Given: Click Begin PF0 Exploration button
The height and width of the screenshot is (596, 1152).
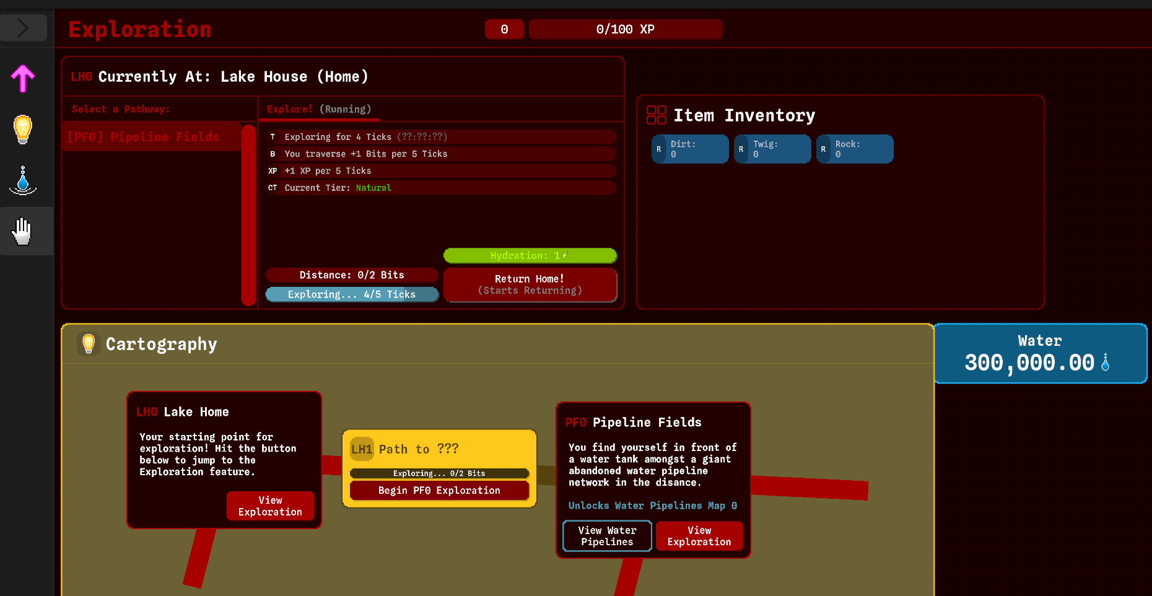Looking at the screenshot, I should pyautogui.click(x=439, y=491).
